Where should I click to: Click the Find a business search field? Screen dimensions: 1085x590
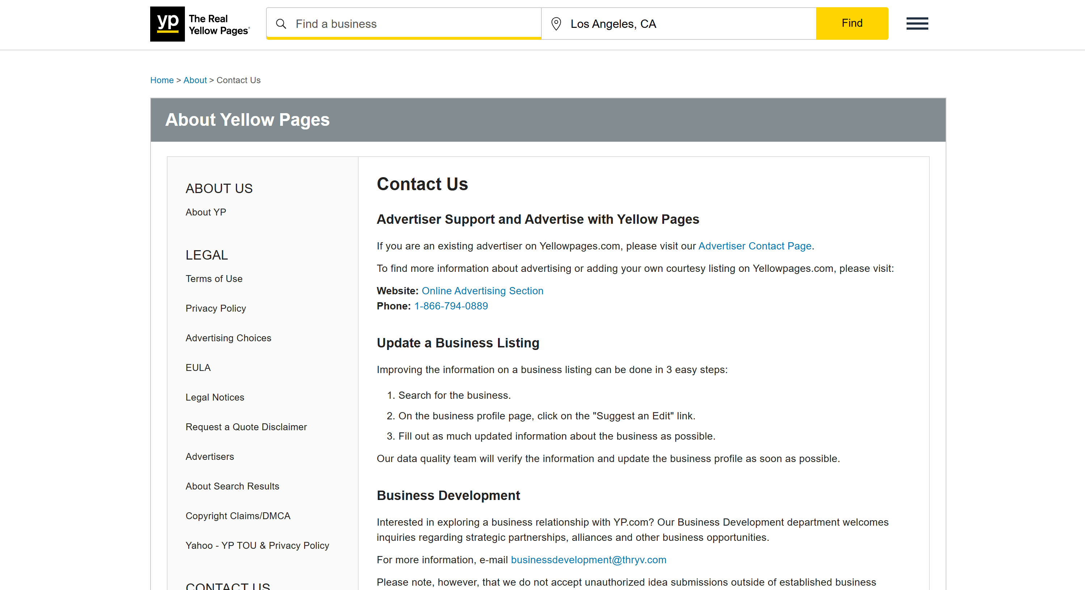400,23
